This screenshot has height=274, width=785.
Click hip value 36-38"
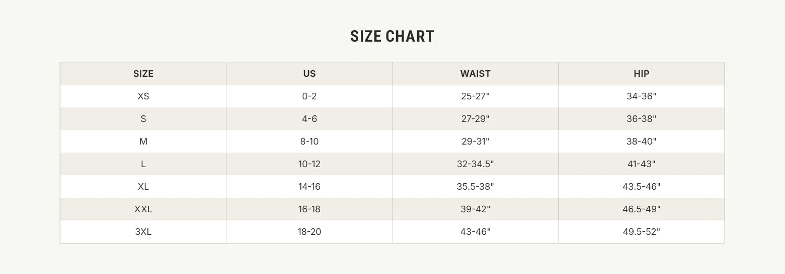click(641, 119)
